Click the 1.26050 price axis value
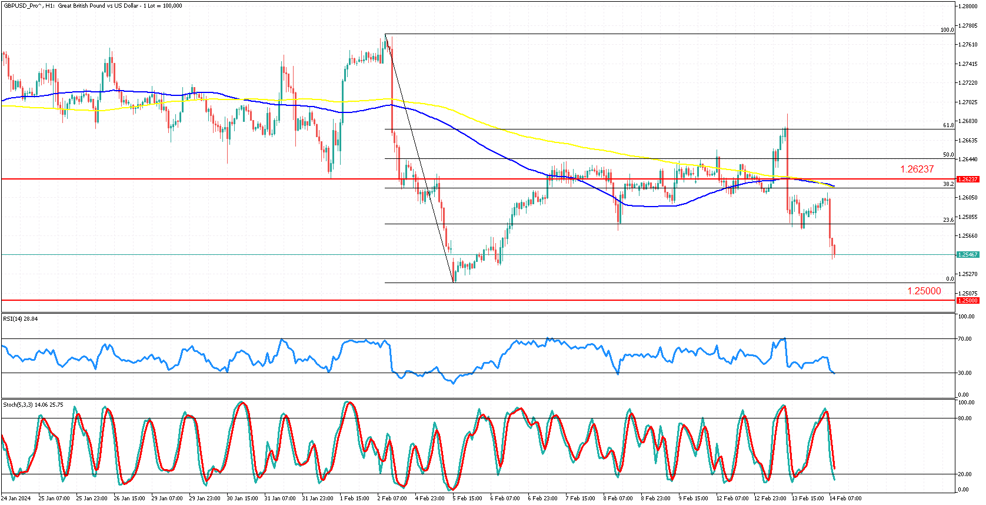 point(968,198)
